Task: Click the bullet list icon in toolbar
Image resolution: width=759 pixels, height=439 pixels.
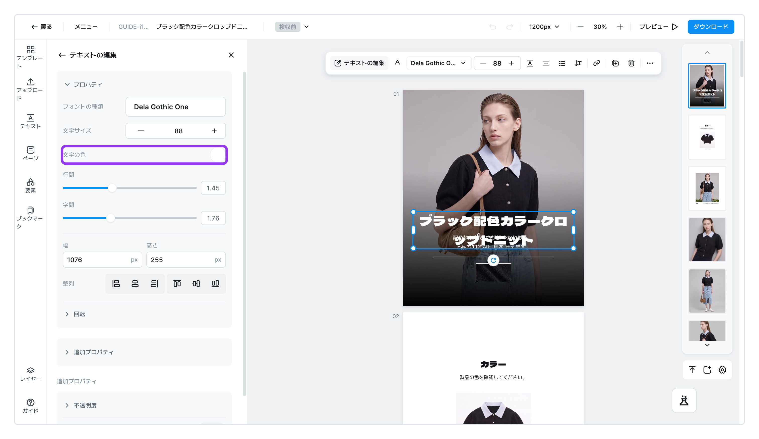Action: pyautogui.click(x=562, y=63)
